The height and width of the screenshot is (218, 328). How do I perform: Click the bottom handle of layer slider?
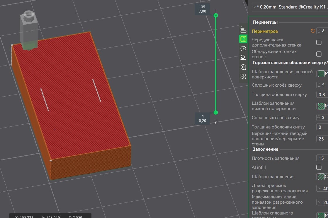pyautogui.click(x=216, y=113)
